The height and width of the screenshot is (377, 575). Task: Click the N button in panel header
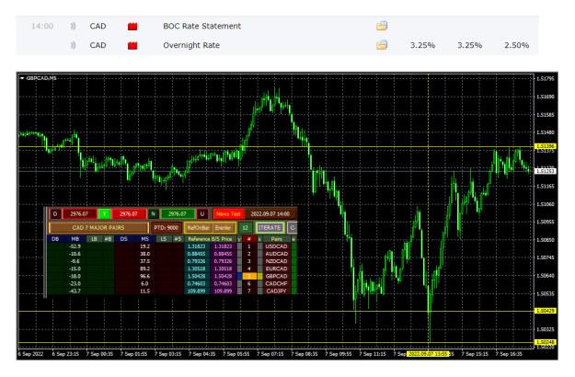[x=154, y=213]
